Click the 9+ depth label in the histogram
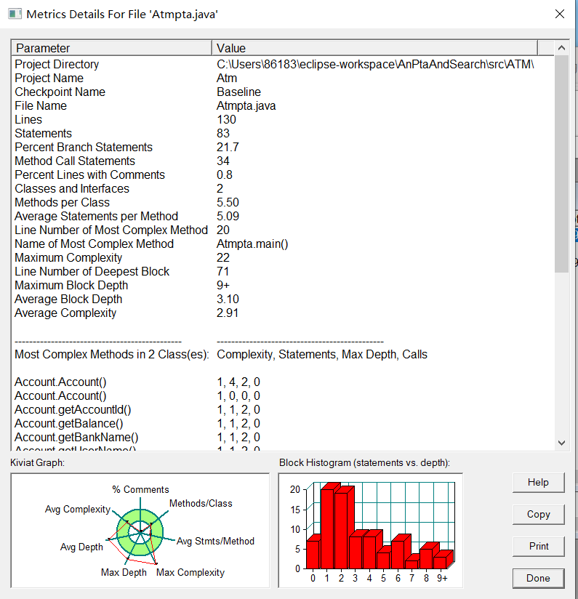578x599 pixels. click(442, 579)
